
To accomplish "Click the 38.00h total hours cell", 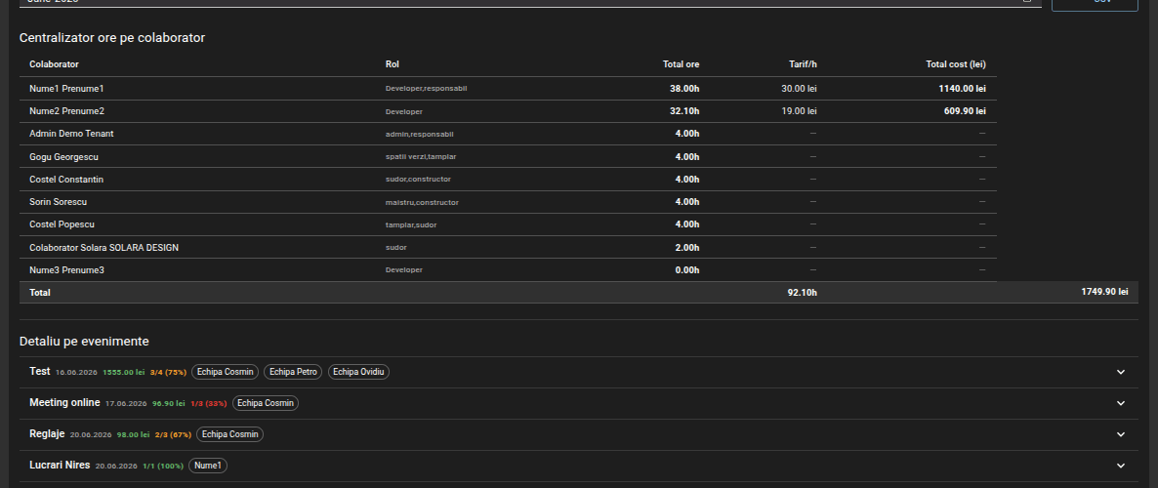I will [684, 89].
